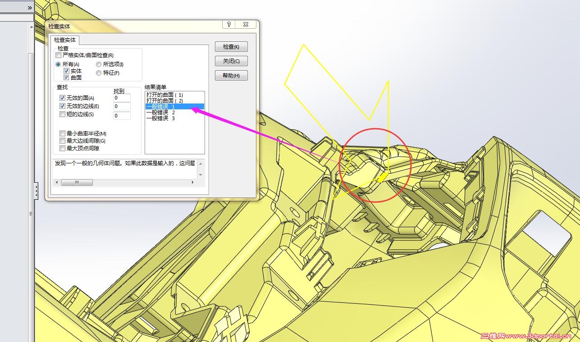Enable the 最小曲率半径(M) checkbox
The height and width of the screenshot is (342, 580).
[62, 134]
